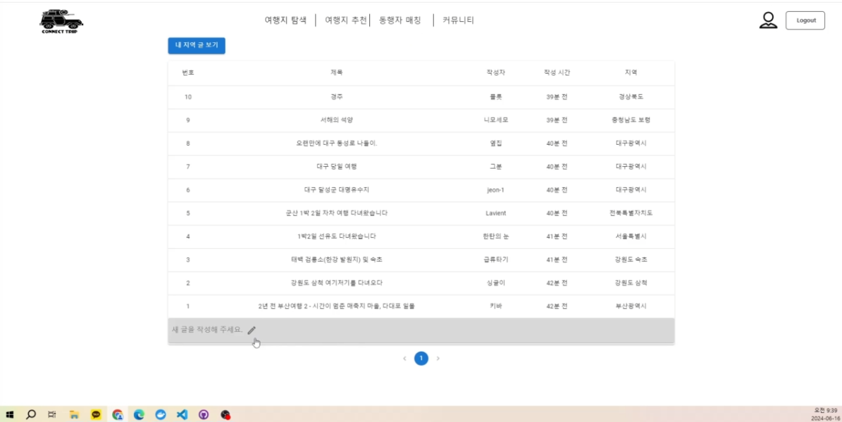The image size is (842, 422).
Task: Launch Visual Studio Code from the taskbar
Action: pos(182,414)
